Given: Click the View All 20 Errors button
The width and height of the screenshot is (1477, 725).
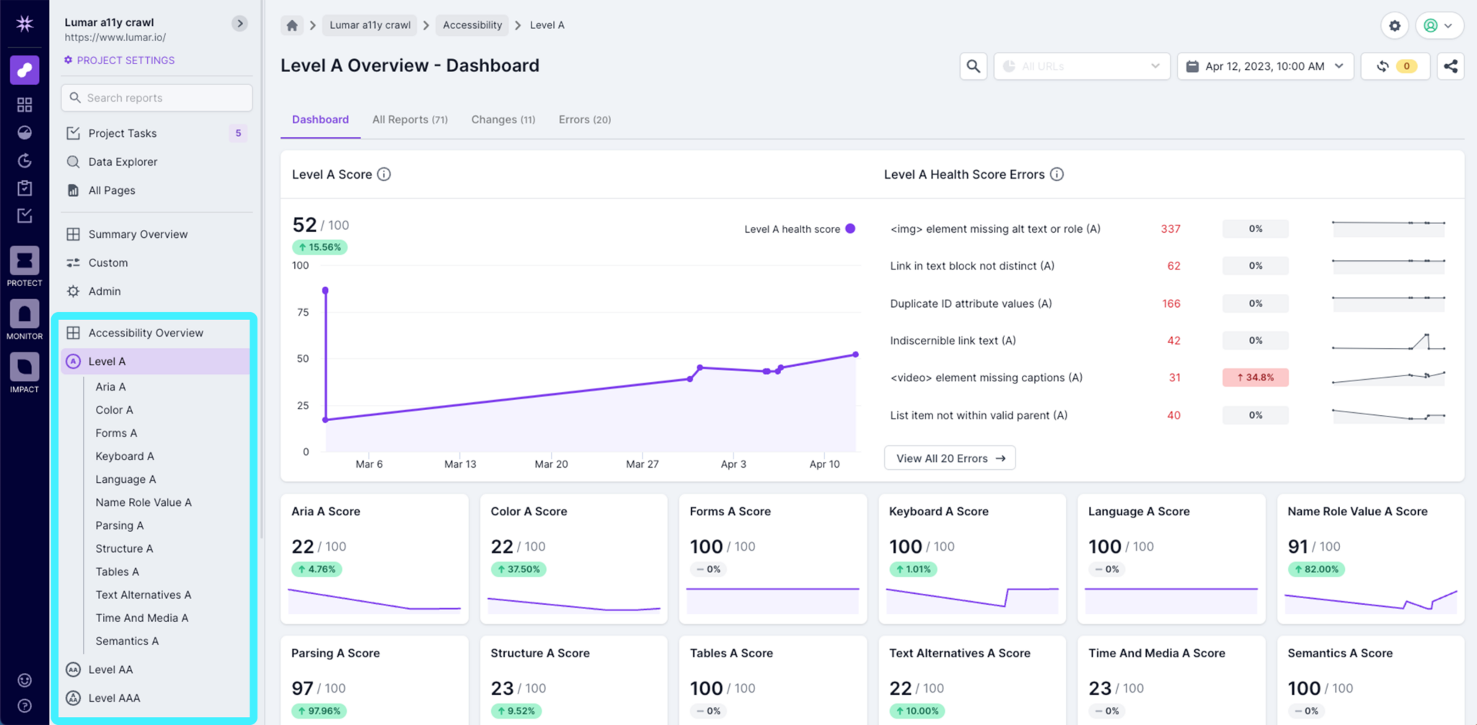Looking at the screenshot, I should (949, 458).
